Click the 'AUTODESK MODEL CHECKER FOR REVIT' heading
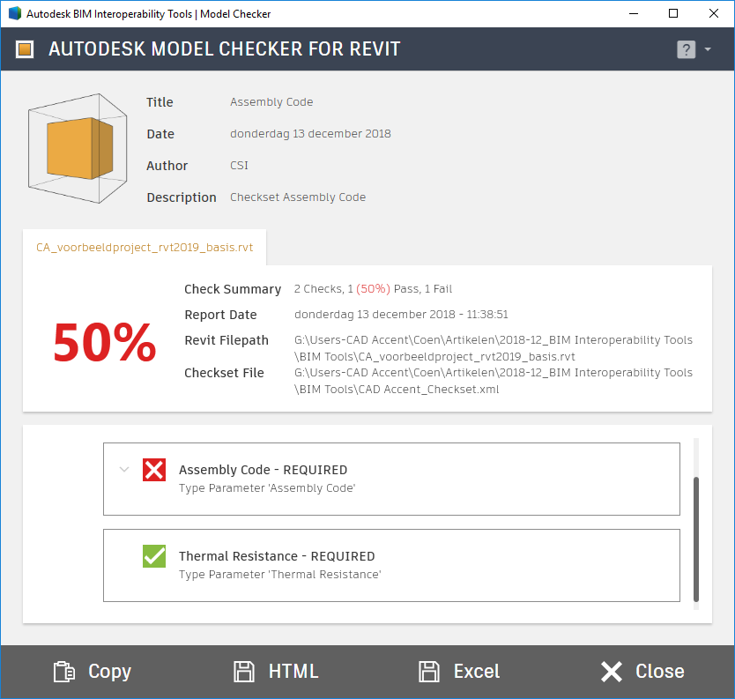Viewport: 735px width, 699px height. click(x=224, y=49)
